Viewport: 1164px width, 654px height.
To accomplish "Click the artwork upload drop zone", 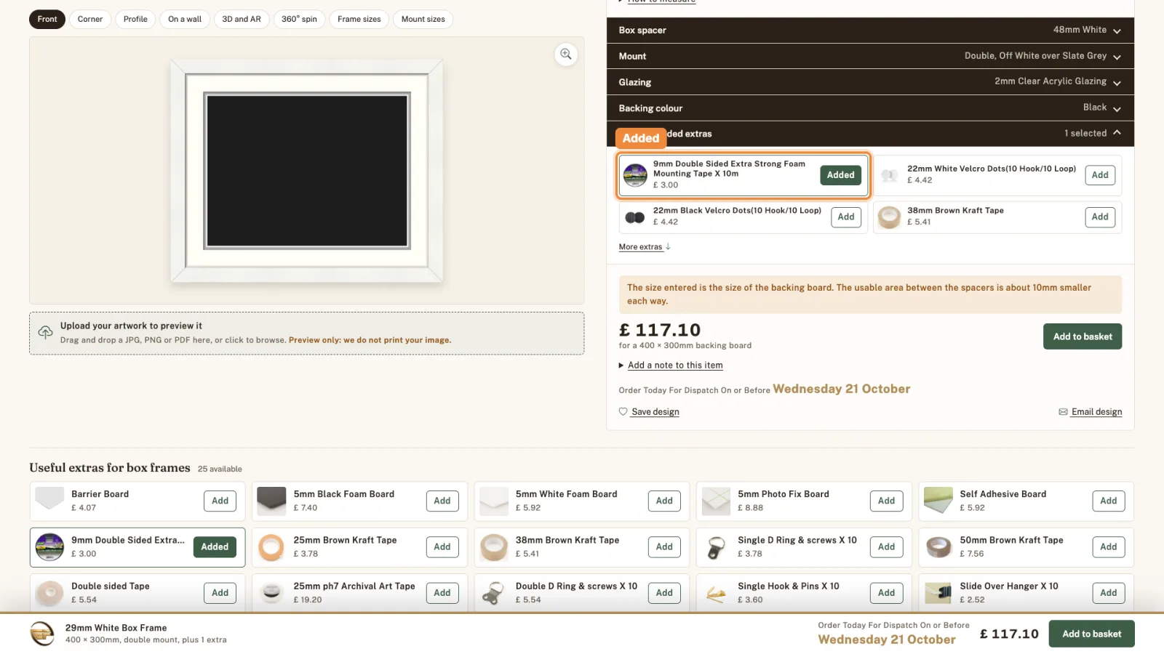I will (306, 334).
